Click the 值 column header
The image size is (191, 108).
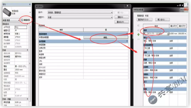click(x=106, y=30)
